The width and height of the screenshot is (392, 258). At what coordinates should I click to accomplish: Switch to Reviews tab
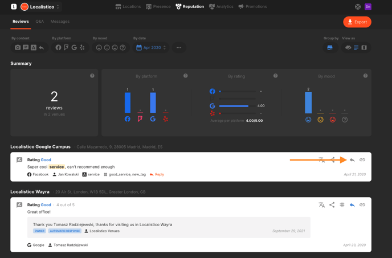tap(21, 22)
